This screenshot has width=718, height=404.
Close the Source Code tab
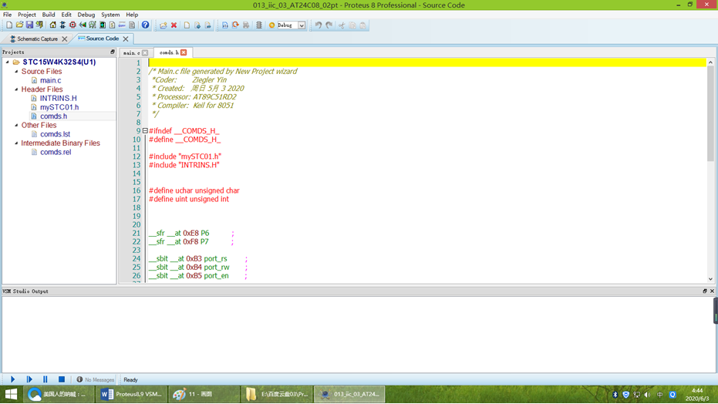coord(126,39)
